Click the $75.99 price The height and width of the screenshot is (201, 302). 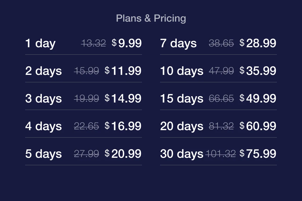(x=258, y=154)
